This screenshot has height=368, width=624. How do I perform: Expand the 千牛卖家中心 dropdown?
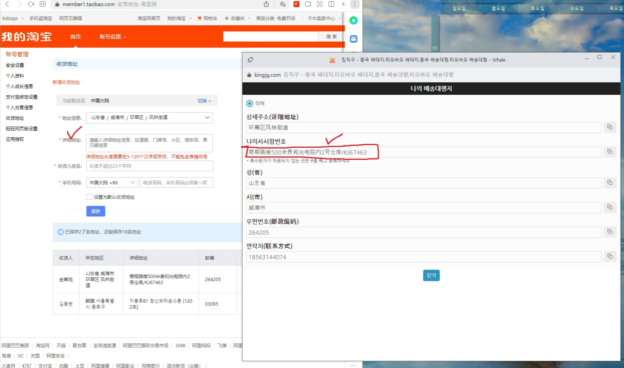click(x=340, y=18)
